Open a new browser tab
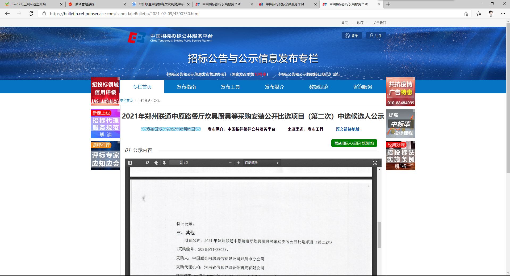The width and height of the screenshot is (510, 276). tap(388, 4)
